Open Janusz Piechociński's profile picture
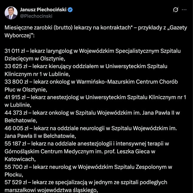This screenshot has height=193, width=193. tap(11, 13)
